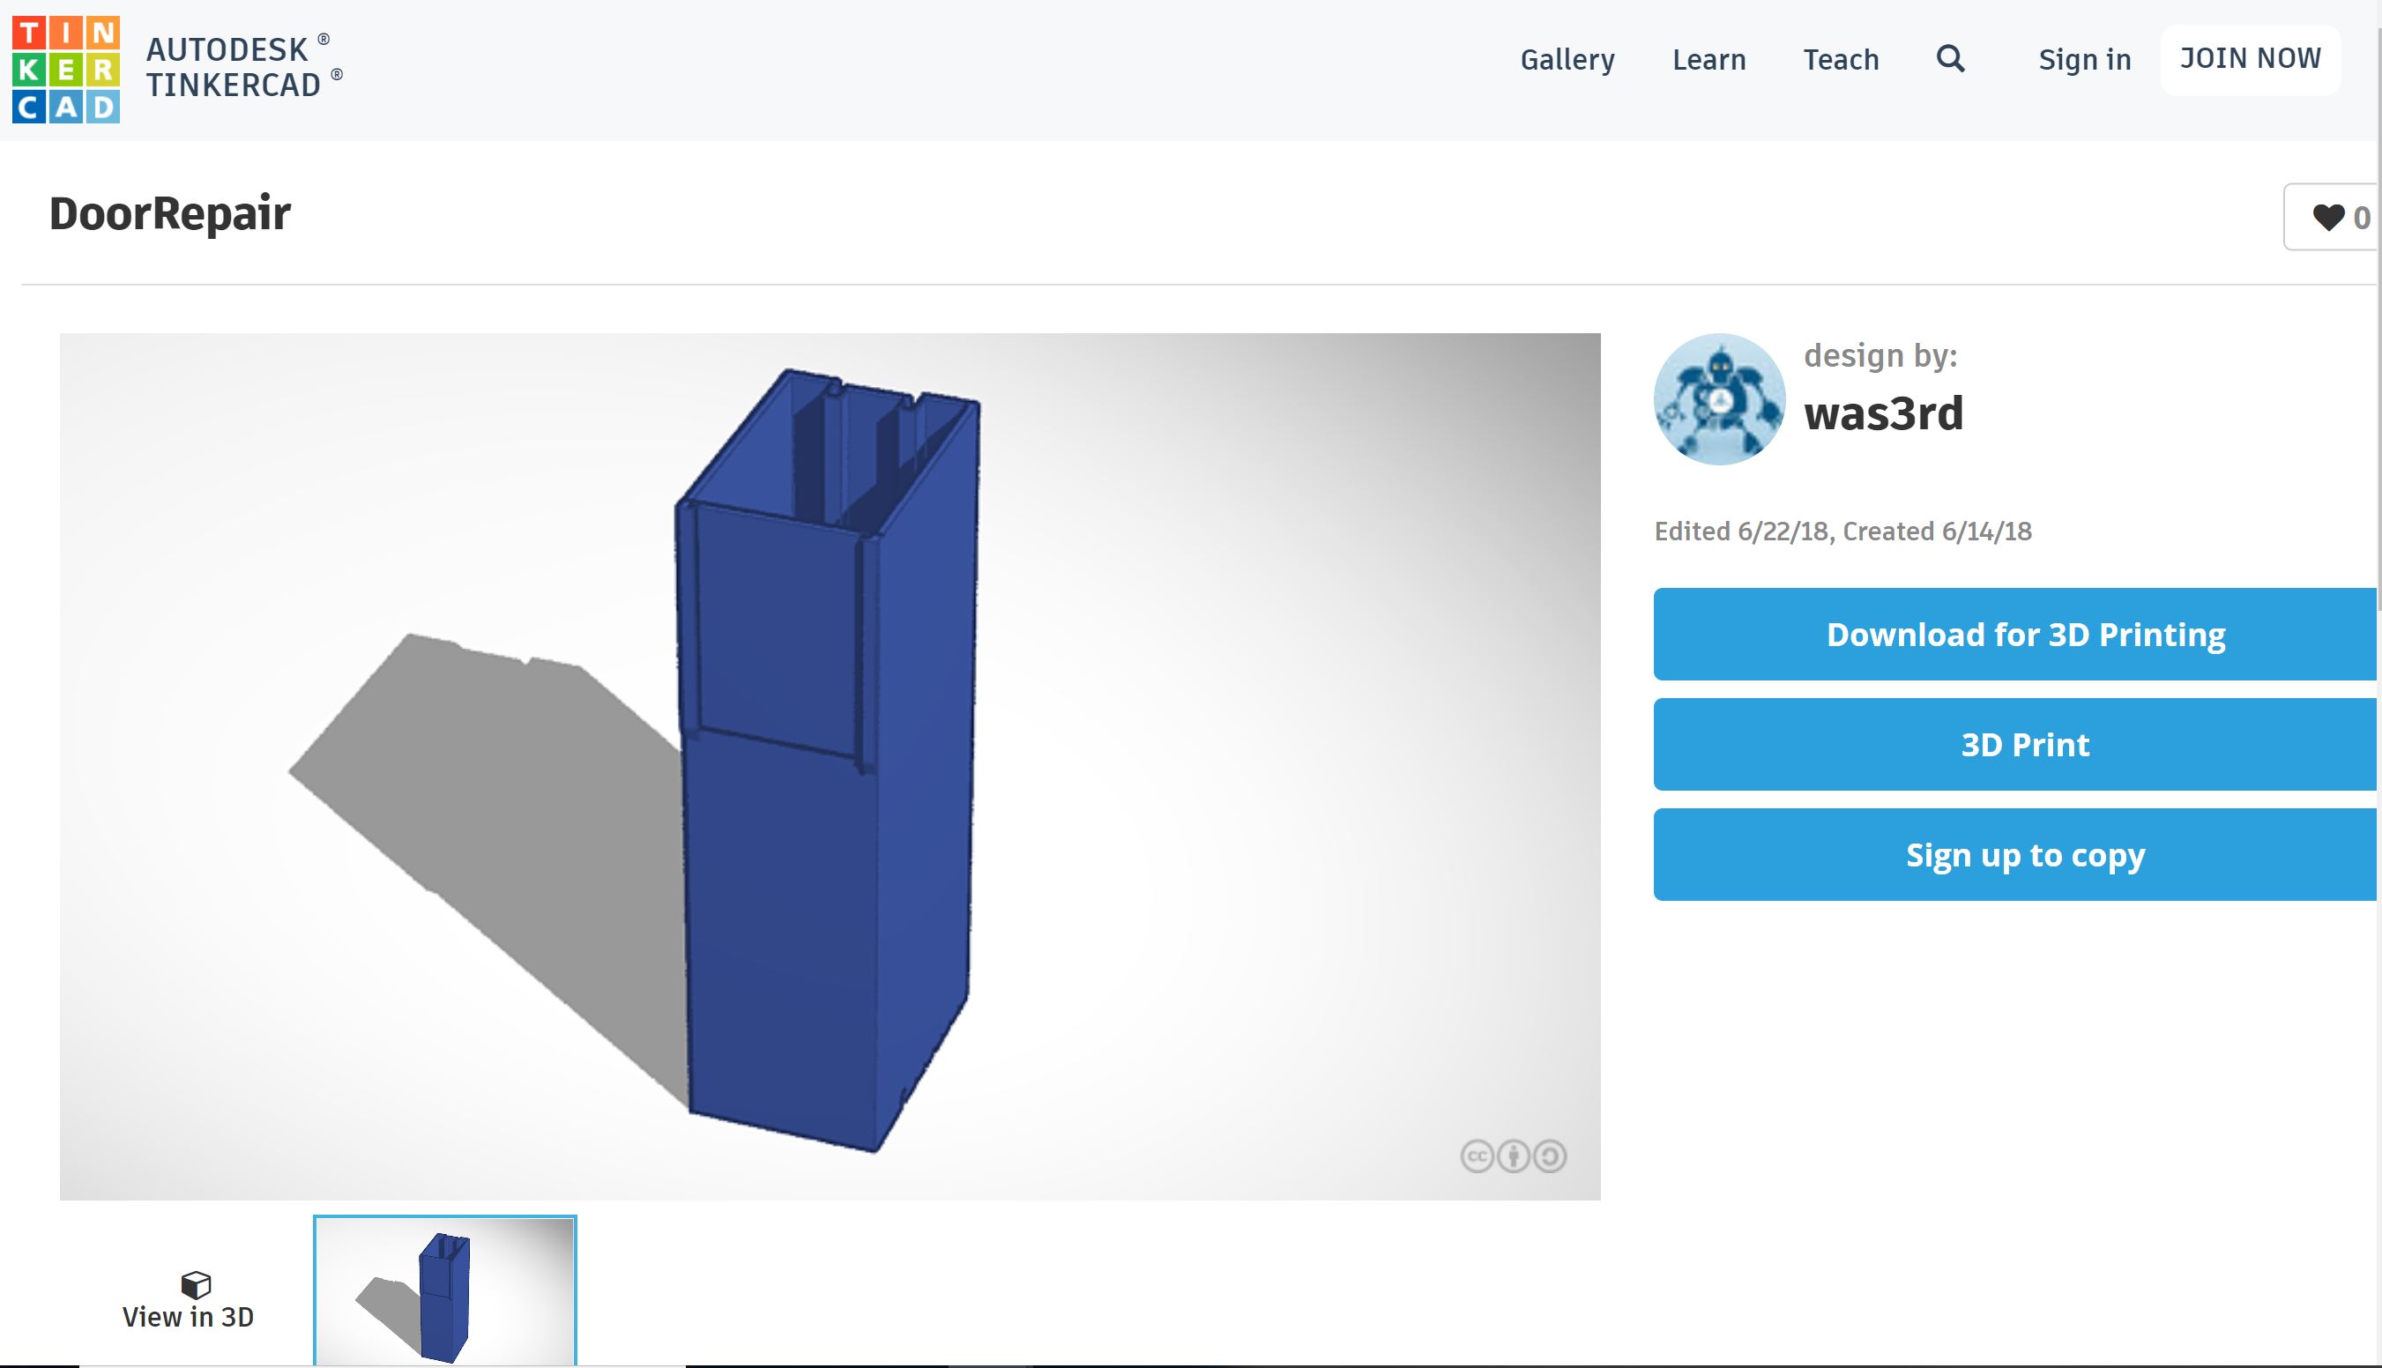Open the search magnifier icon

(1951, 59)
